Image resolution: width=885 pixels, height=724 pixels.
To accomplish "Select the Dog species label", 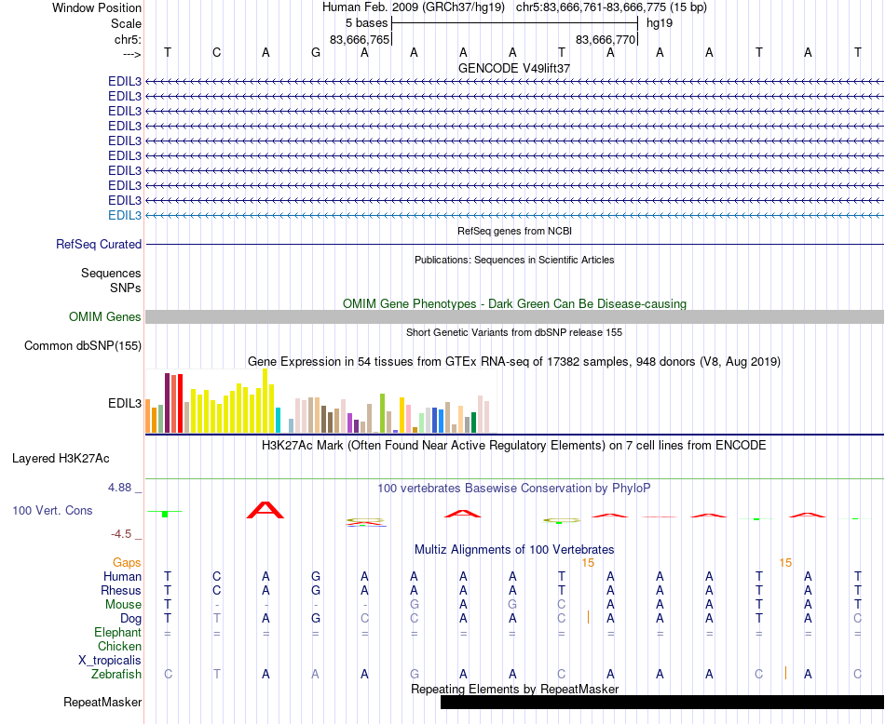I will (131, 619).
